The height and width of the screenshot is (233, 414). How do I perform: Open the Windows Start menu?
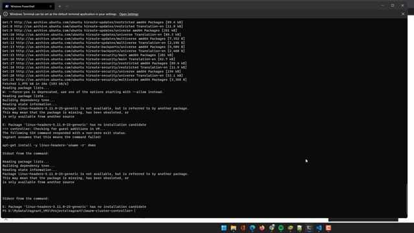pyautogui.click(x=224, y=228)
